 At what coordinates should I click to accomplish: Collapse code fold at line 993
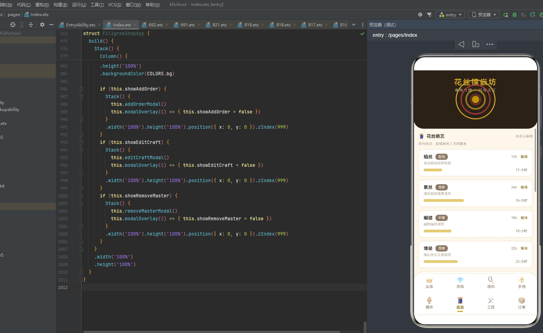pos(81,143)
